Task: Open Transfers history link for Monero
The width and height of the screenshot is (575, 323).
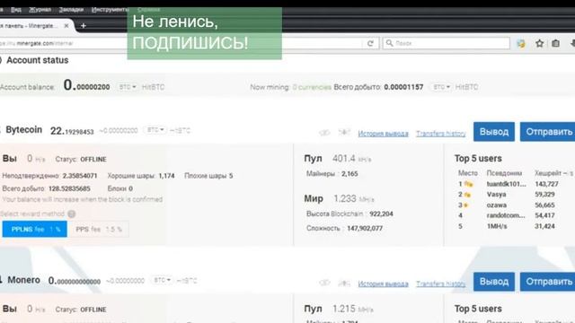Action: point(441,284)
